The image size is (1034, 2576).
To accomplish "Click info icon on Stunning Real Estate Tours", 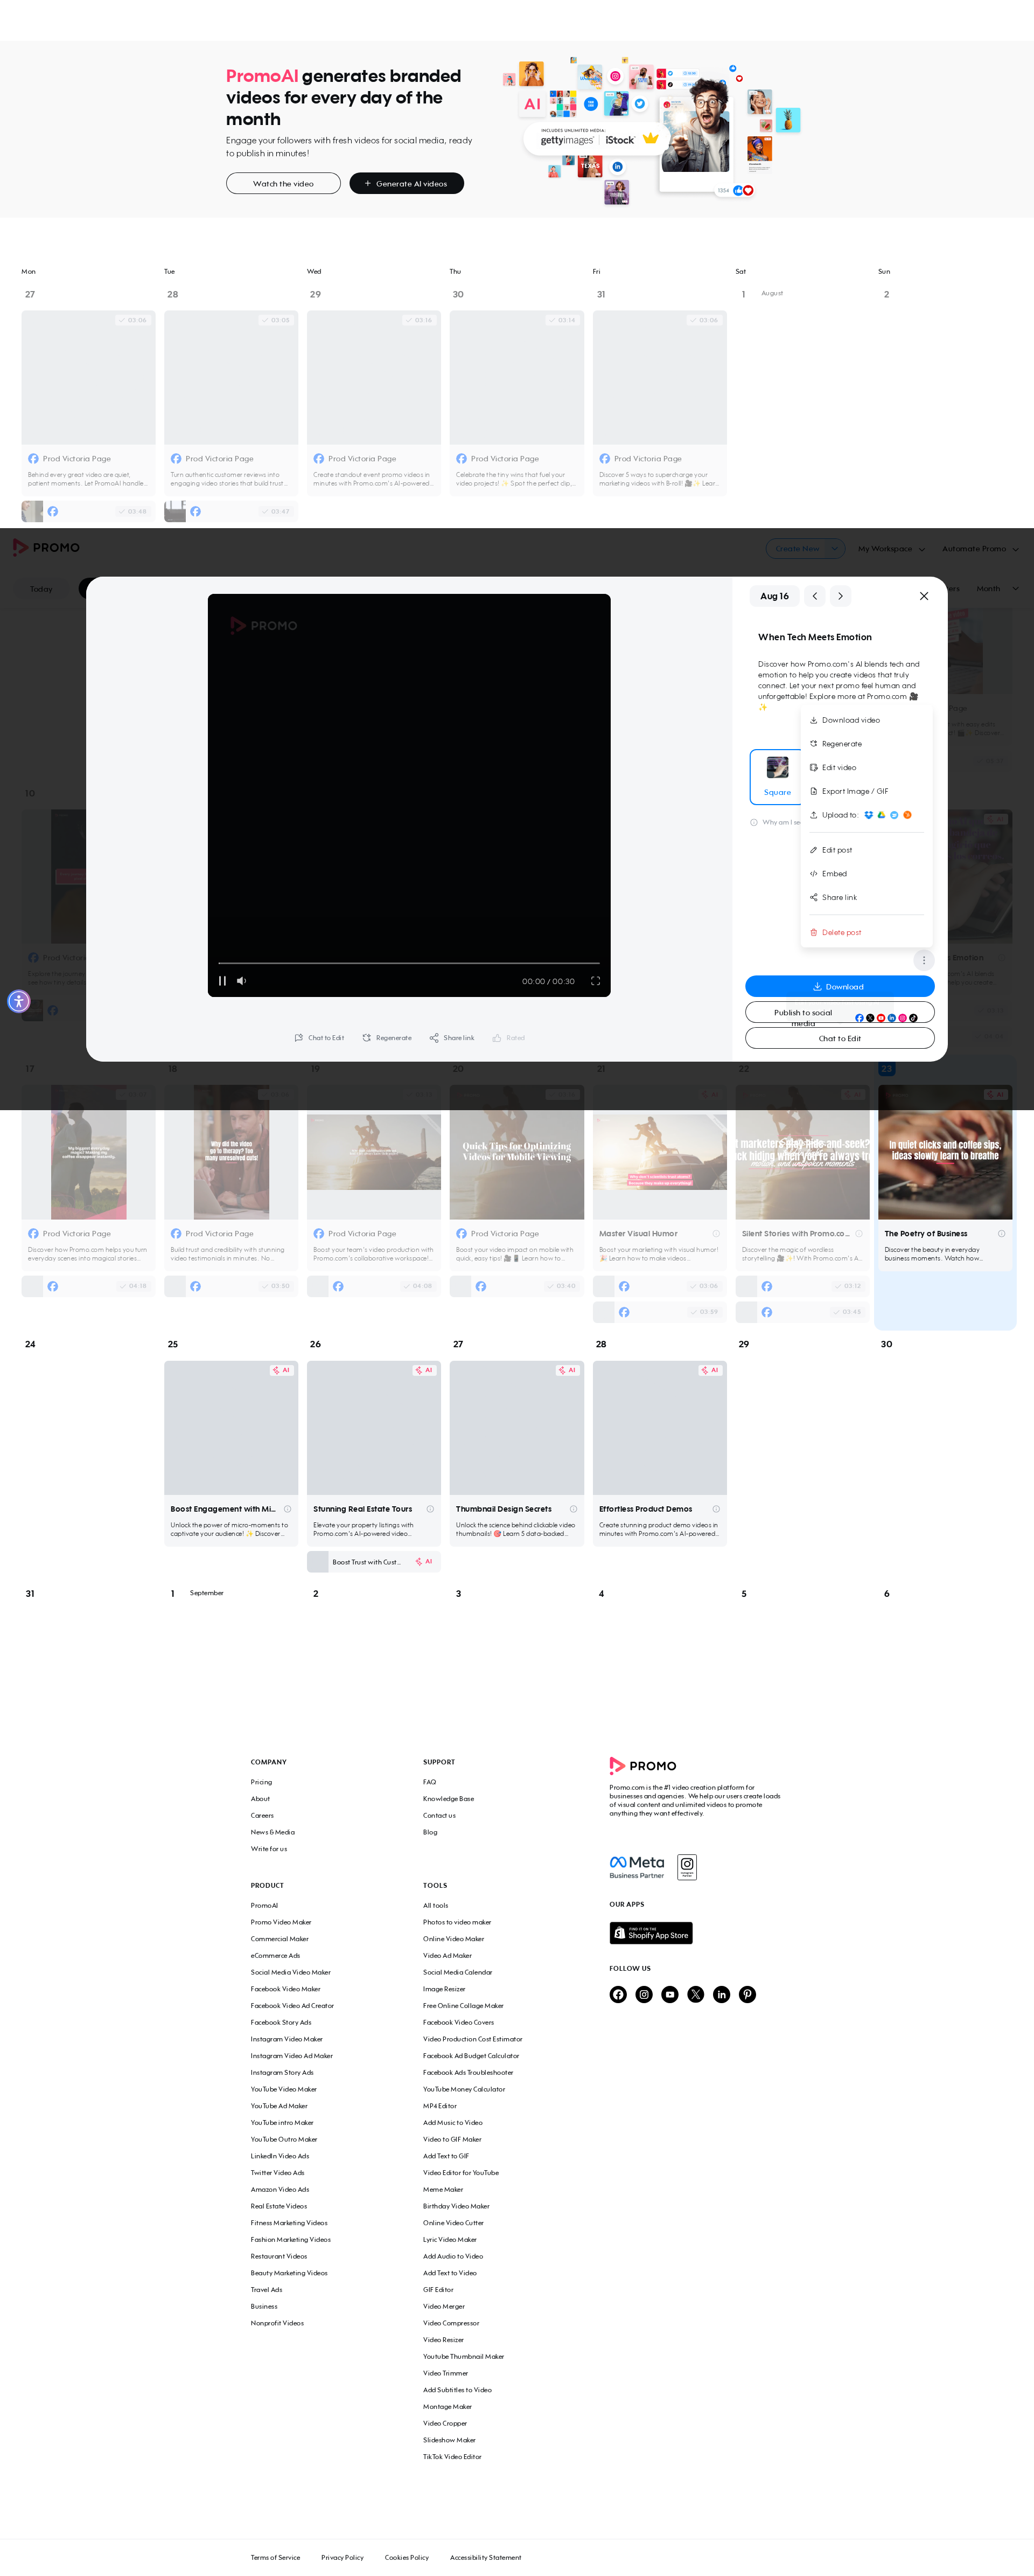I will click(x=431, y=1510).
